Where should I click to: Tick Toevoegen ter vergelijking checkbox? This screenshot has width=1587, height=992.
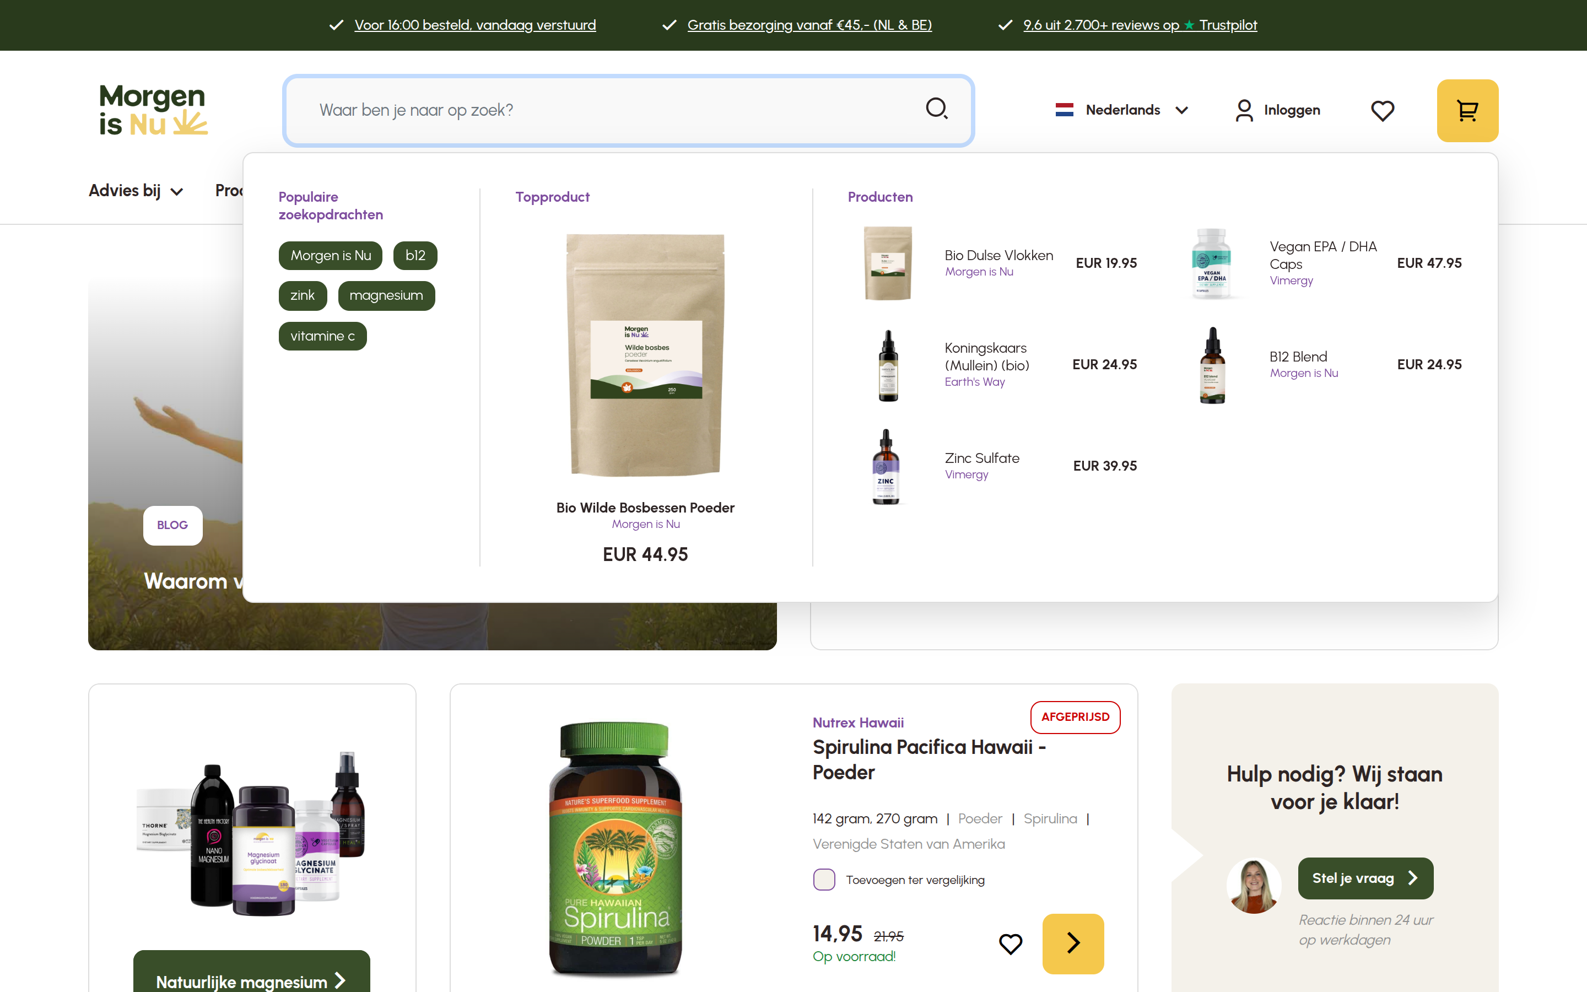point(824,879)
